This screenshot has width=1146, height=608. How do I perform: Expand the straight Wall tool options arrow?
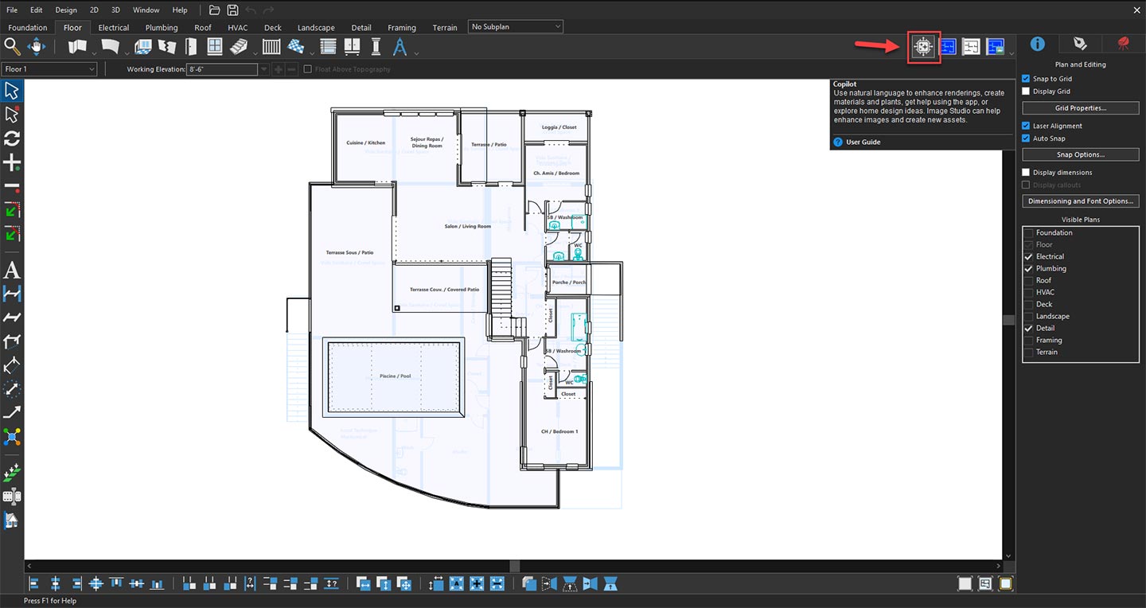tap(93, 53)
